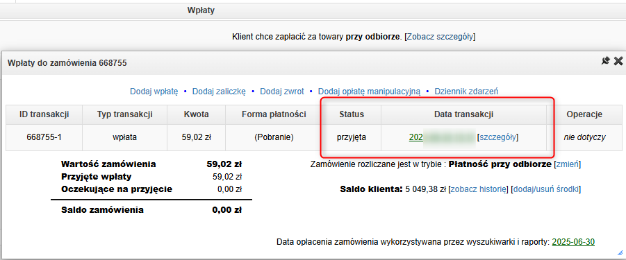
Task: Click dodaj/usuń środki link
Action: 546,189
